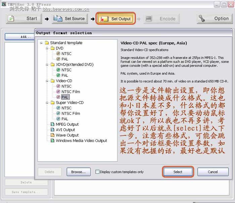Image resolution: width=235 pixels, height=203 pixels.
Task: Click the Windows Media Video Output icon
Action: pos(52,141)
